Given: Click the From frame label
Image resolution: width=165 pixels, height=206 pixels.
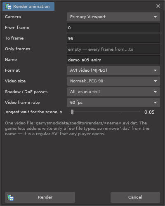Looking at the screenshot, I should [17, 28].
